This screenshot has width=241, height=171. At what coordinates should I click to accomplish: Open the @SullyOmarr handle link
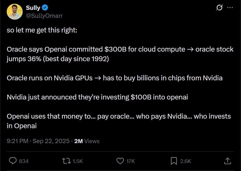click(44, 16)
